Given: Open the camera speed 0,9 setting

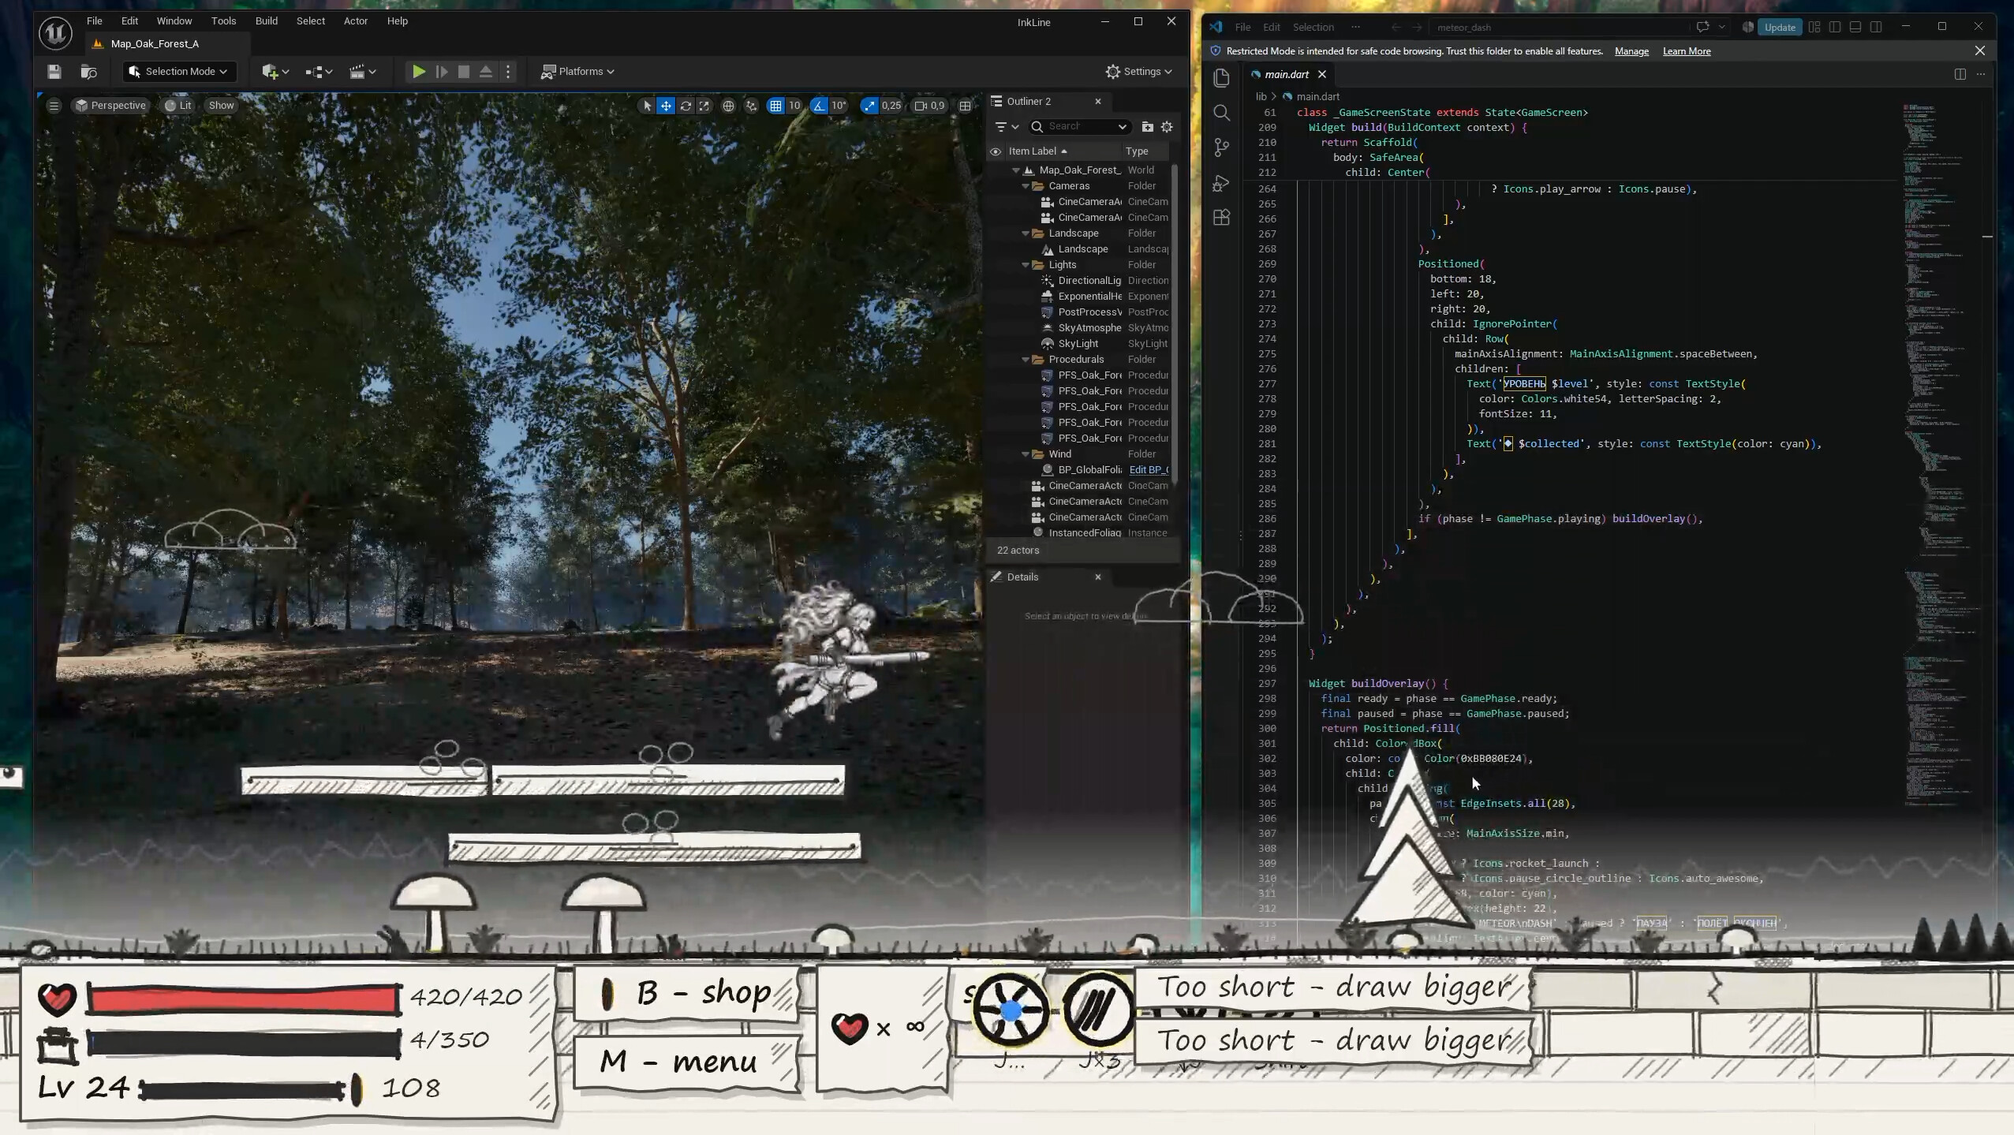Looking at the screenshot, I should click(x=929, y=106).
